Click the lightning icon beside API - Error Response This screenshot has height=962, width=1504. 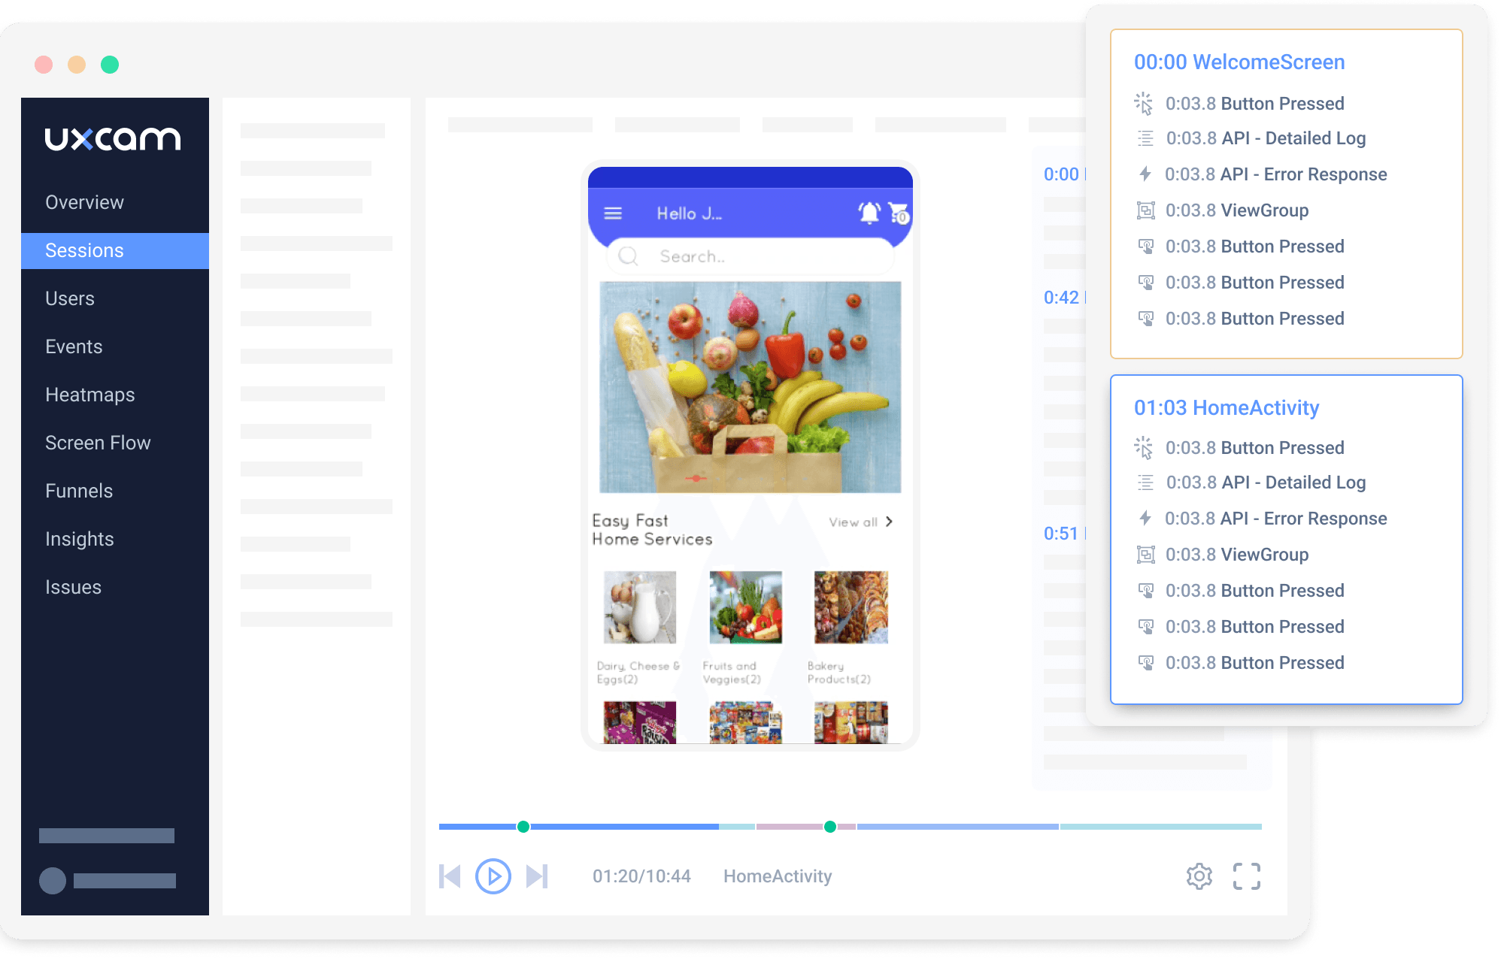click(1145, 174)
